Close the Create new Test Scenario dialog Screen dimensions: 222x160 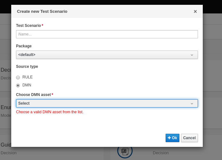click(195, 12)
